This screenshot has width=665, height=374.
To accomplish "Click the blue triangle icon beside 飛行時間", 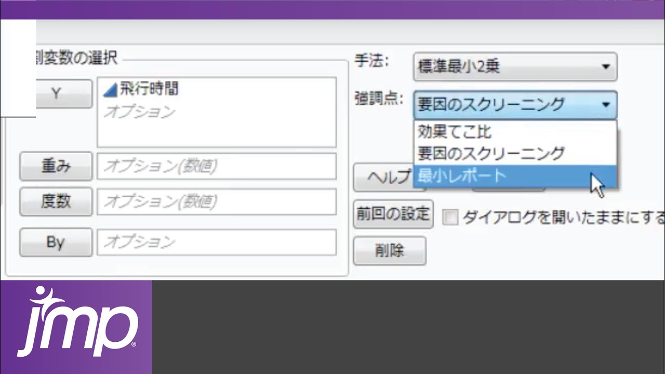I will pos(111,90).
